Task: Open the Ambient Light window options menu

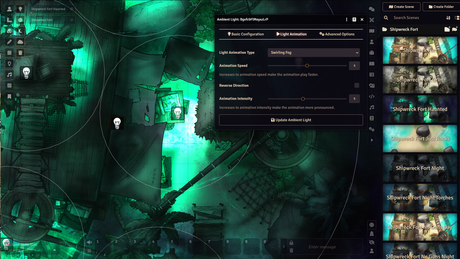Action: 347,19
